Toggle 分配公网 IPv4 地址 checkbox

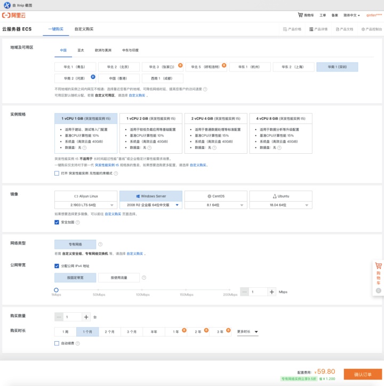click(57, 266)
